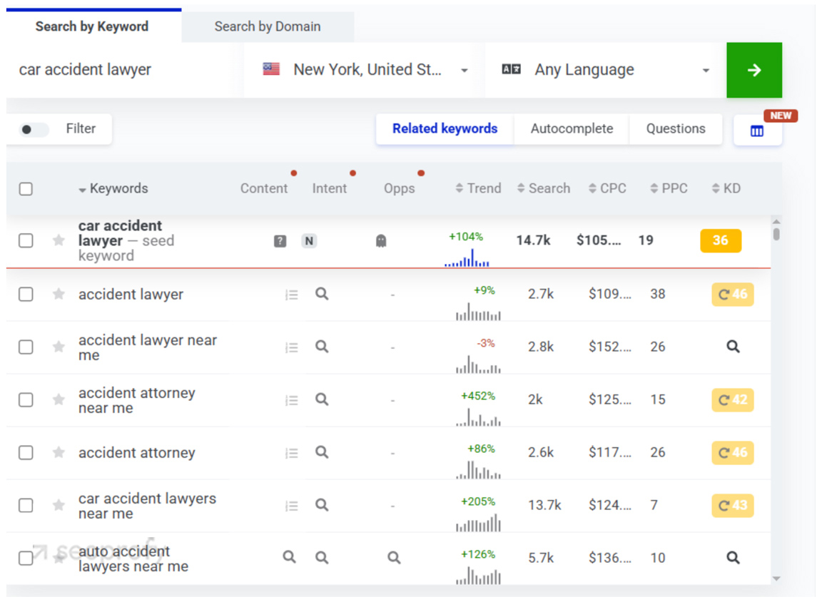The width and height of the screenshot is (822, 597).
Task: Check KD magnifier for auto accident lawyers near me
Action: point(733,557)
